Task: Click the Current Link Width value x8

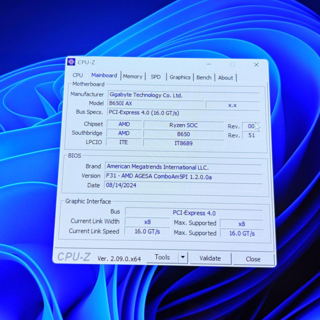Action: pyautogui.click(x=147, y=222)
